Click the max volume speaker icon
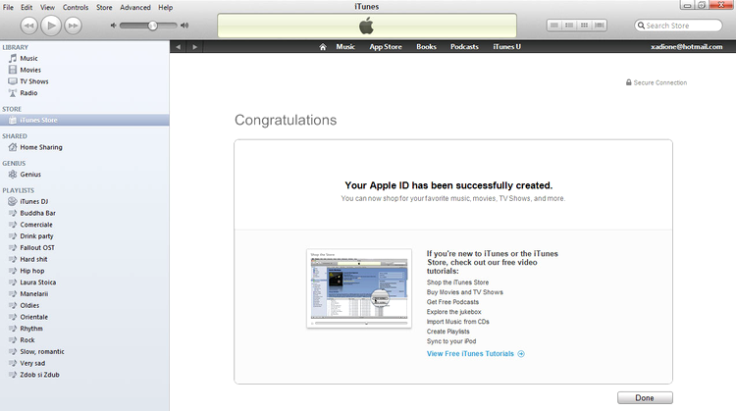The width and height of the screenshot is (736, 411). pos(184,26)
